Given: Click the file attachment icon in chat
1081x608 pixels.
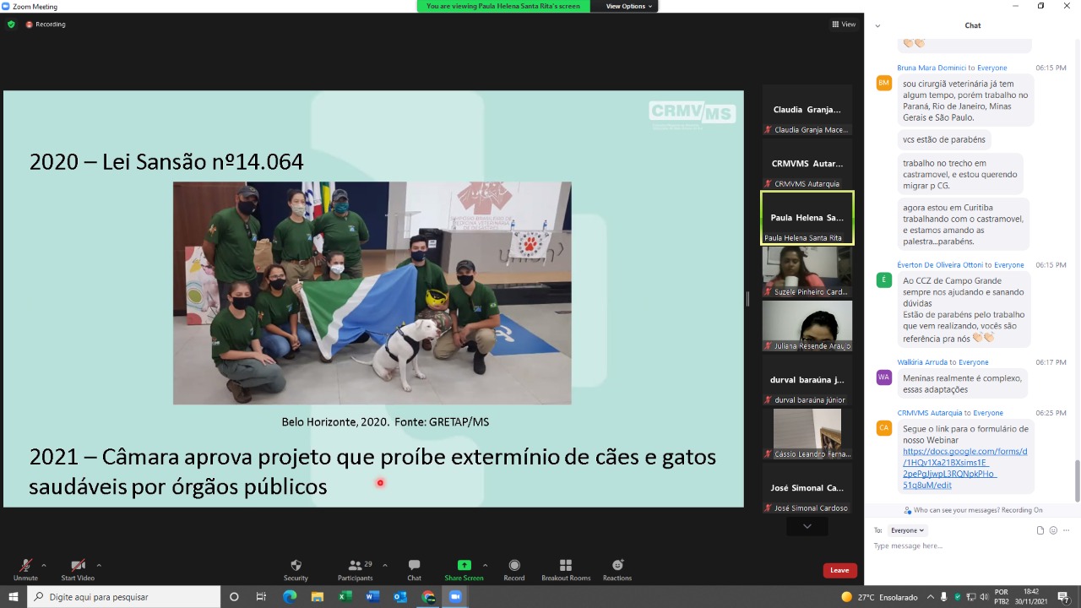Looking at the screenshot, I should click(x=1040, y=530).
